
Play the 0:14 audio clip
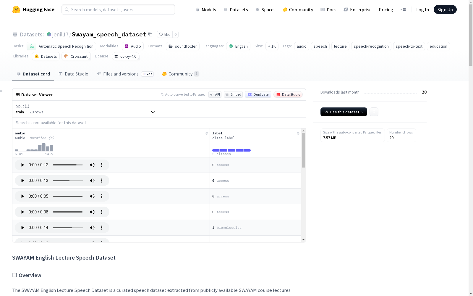click(22, 228)
